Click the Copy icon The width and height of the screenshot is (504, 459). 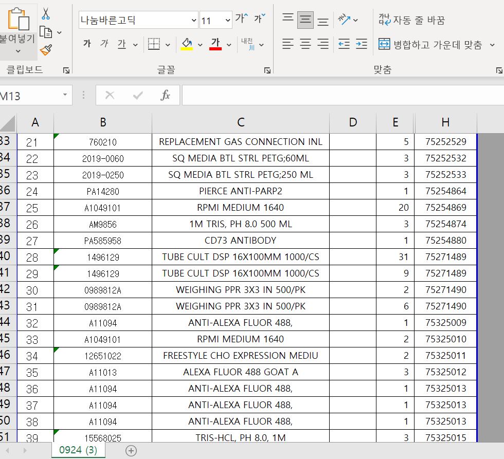[46, 32]
